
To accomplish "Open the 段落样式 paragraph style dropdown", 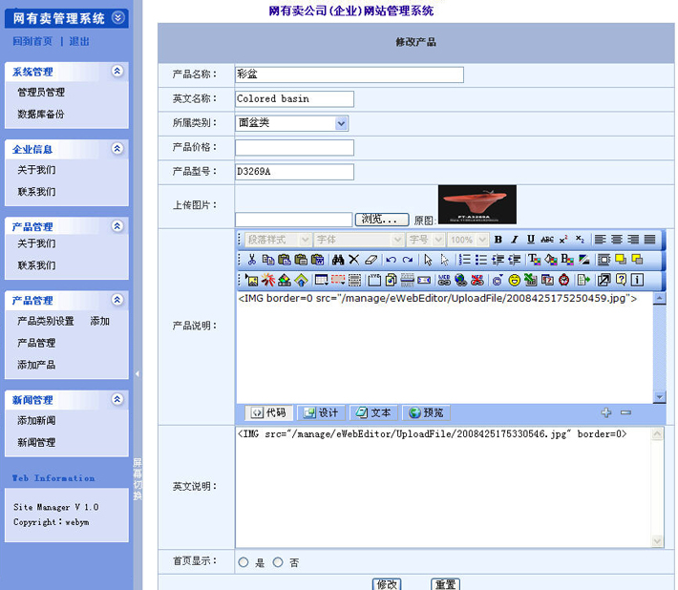I will click(x=278, y=240).
